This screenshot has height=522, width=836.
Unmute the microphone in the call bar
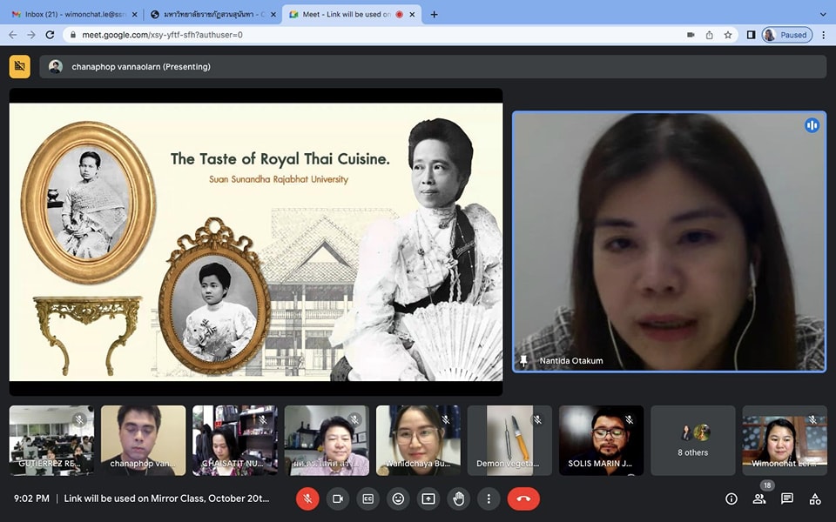(307, 499)
